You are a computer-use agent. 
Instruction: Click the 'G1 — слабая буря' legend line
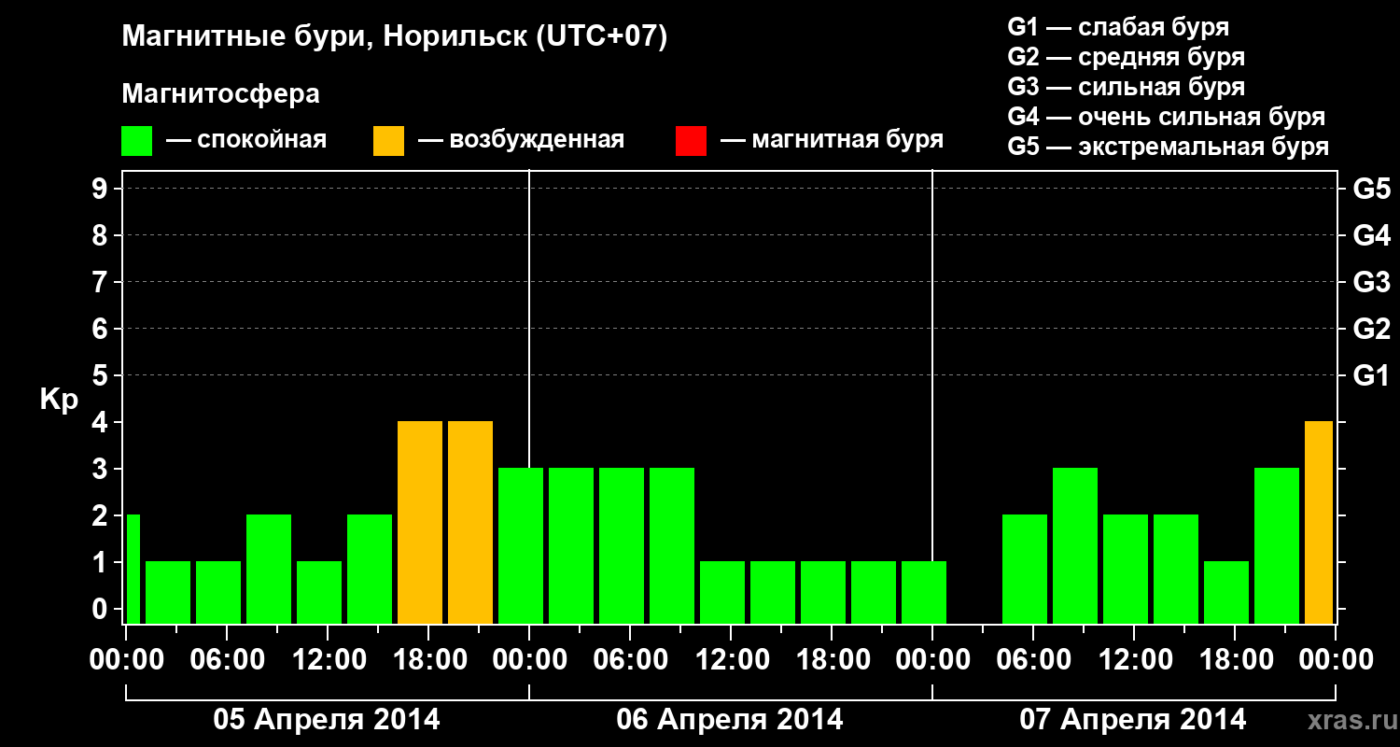1118,27
